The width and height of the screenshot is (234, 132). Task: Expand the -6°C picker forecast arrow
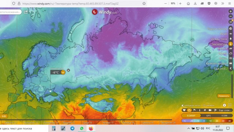coord(63,73)
